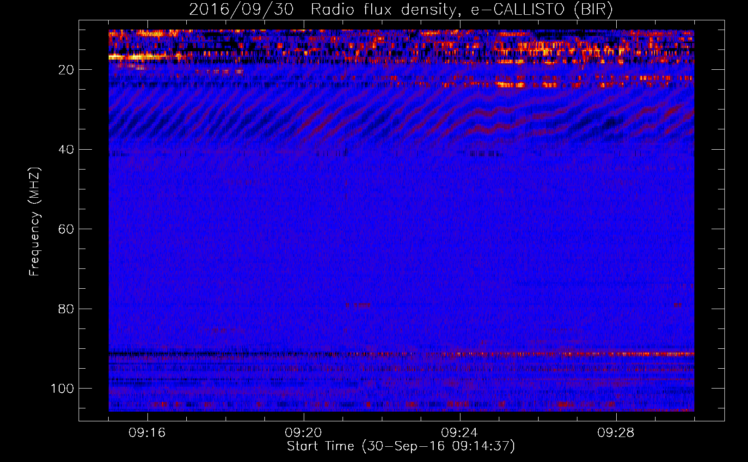Click the "60" frequency tick label
The width and height of the screenshot is (748, 462).
(66, 229)
